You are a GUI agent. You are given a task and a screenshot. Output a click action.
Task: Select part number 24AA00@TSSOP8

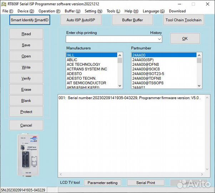pos(164,83)
